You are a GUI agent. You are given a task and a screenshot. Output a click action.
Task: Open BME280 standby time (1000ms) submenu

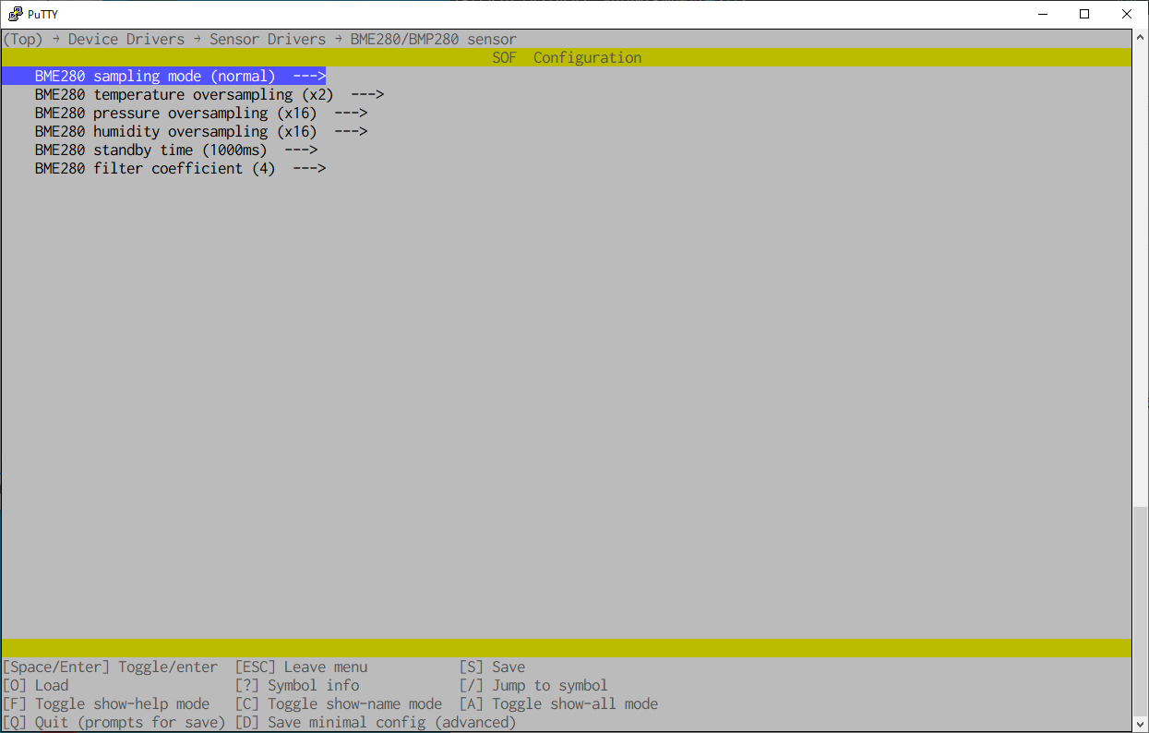(176, 150)
